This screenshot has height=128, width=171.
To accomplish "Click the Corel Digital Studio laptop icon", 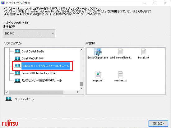I will pos(17,52).
